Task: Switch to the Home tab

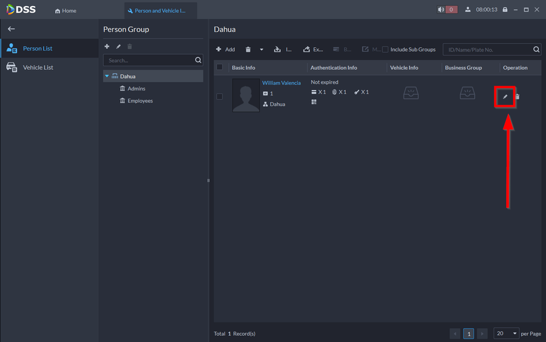Action: click(x=66, y=11)
